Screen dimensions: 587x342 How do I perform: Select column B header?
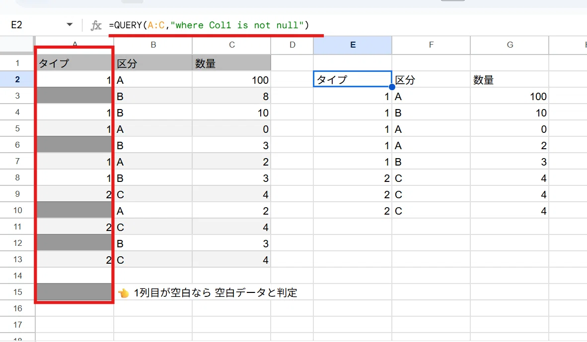(x=153, y=45)
